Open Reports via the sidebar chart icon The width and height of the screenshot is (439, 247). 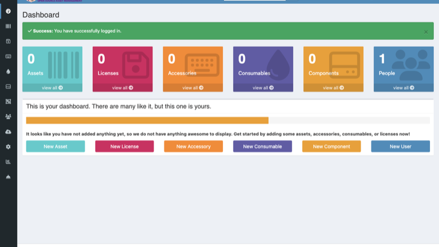[8, 161]
